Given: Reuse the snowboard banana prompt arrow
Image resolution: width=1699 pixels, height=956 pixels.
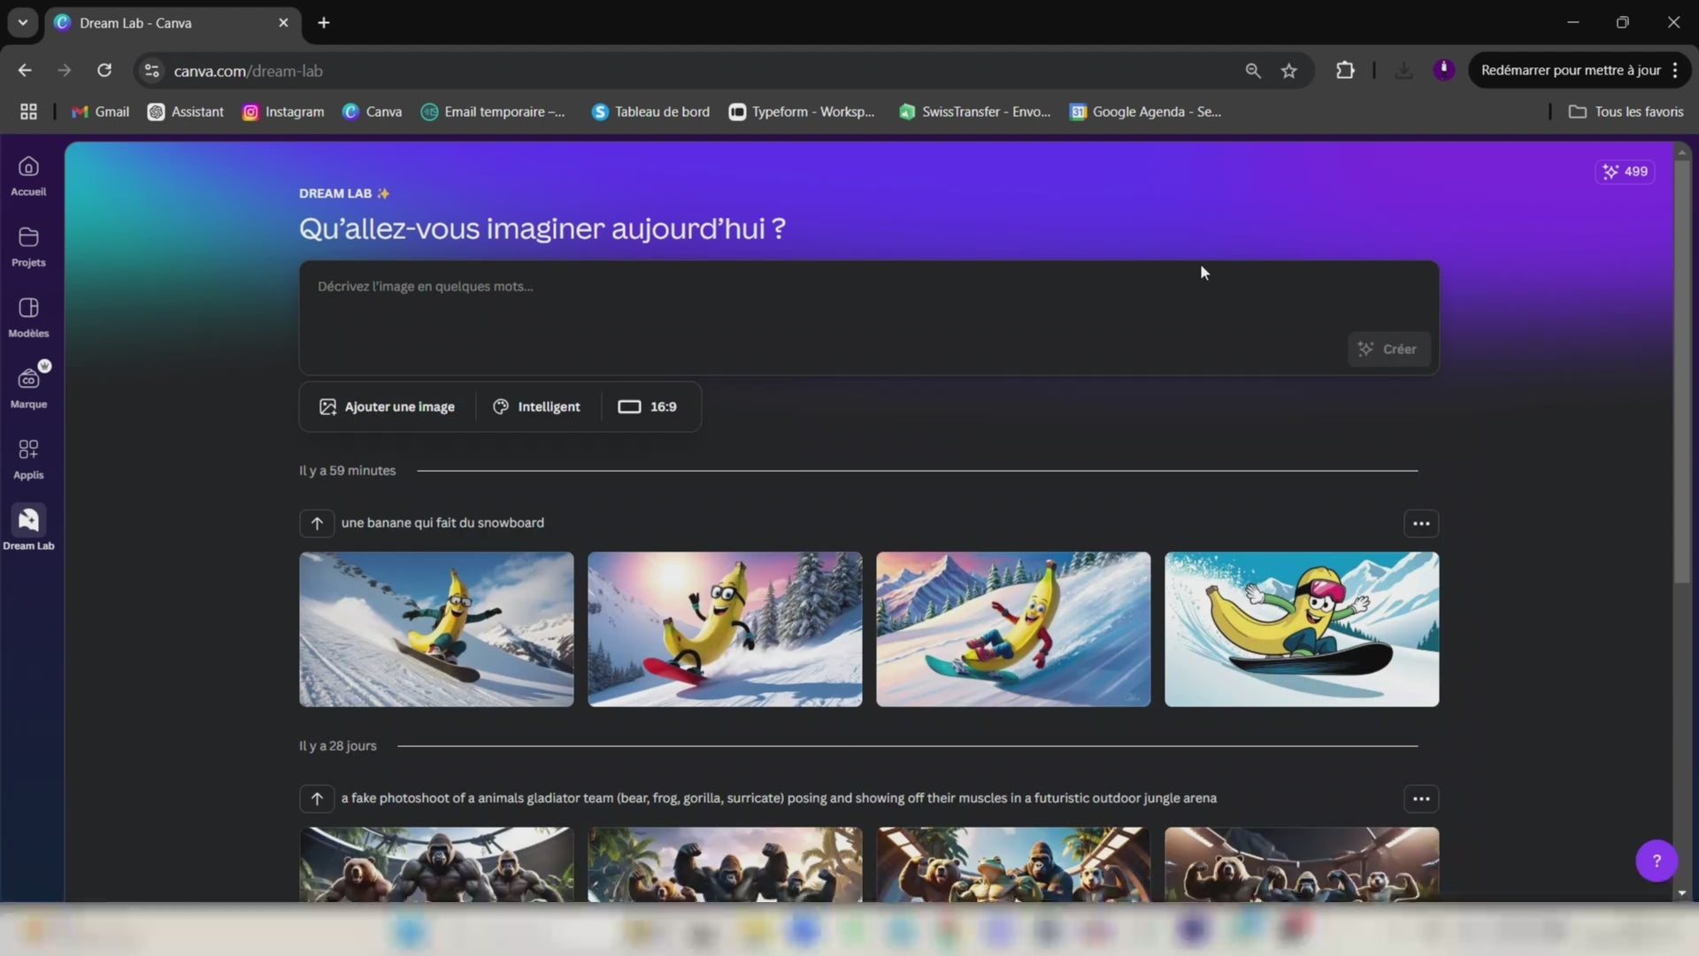Looking at the screenshot, I should (317, 523).
